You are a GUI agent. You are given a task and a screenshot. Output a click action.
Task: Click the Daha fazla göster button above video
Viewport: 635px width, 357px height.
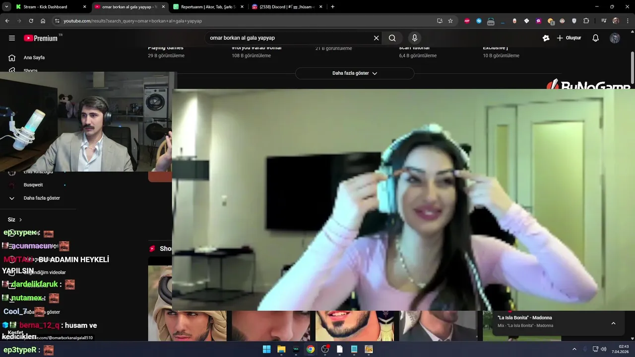coord(355,73)
